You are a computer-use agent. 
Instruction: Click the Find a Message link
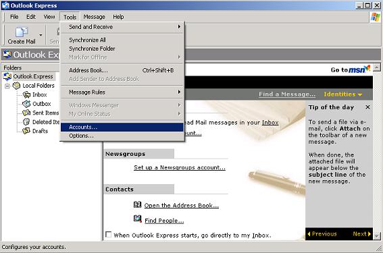[287, 94]
